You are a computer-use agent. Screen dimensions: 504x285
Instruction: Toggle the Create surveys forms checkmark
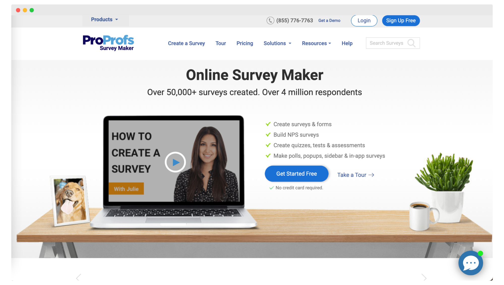pos(268,124)
